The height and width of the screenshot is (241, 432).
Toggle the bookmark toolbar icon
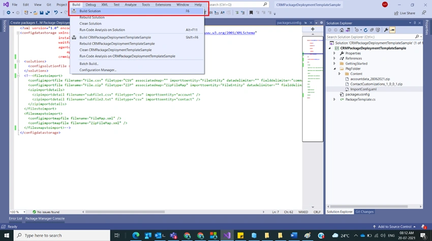pyautogui.click(x=251, y=13)
